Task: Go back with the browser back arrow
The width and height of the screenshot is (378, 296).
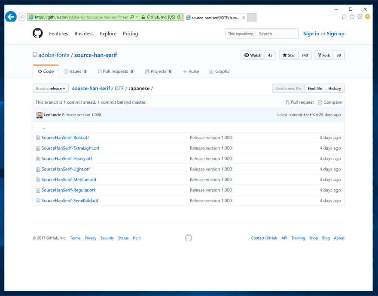Action: coord(11,17)
